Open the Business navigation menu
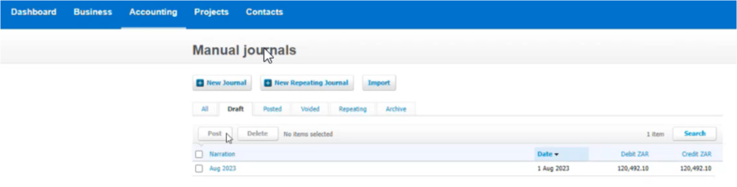Screen dimensions: 737x187 coord(93,12)
